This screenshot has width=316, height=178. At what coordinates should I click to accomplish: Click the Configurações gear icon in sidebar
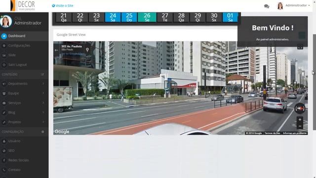(4, 45)
